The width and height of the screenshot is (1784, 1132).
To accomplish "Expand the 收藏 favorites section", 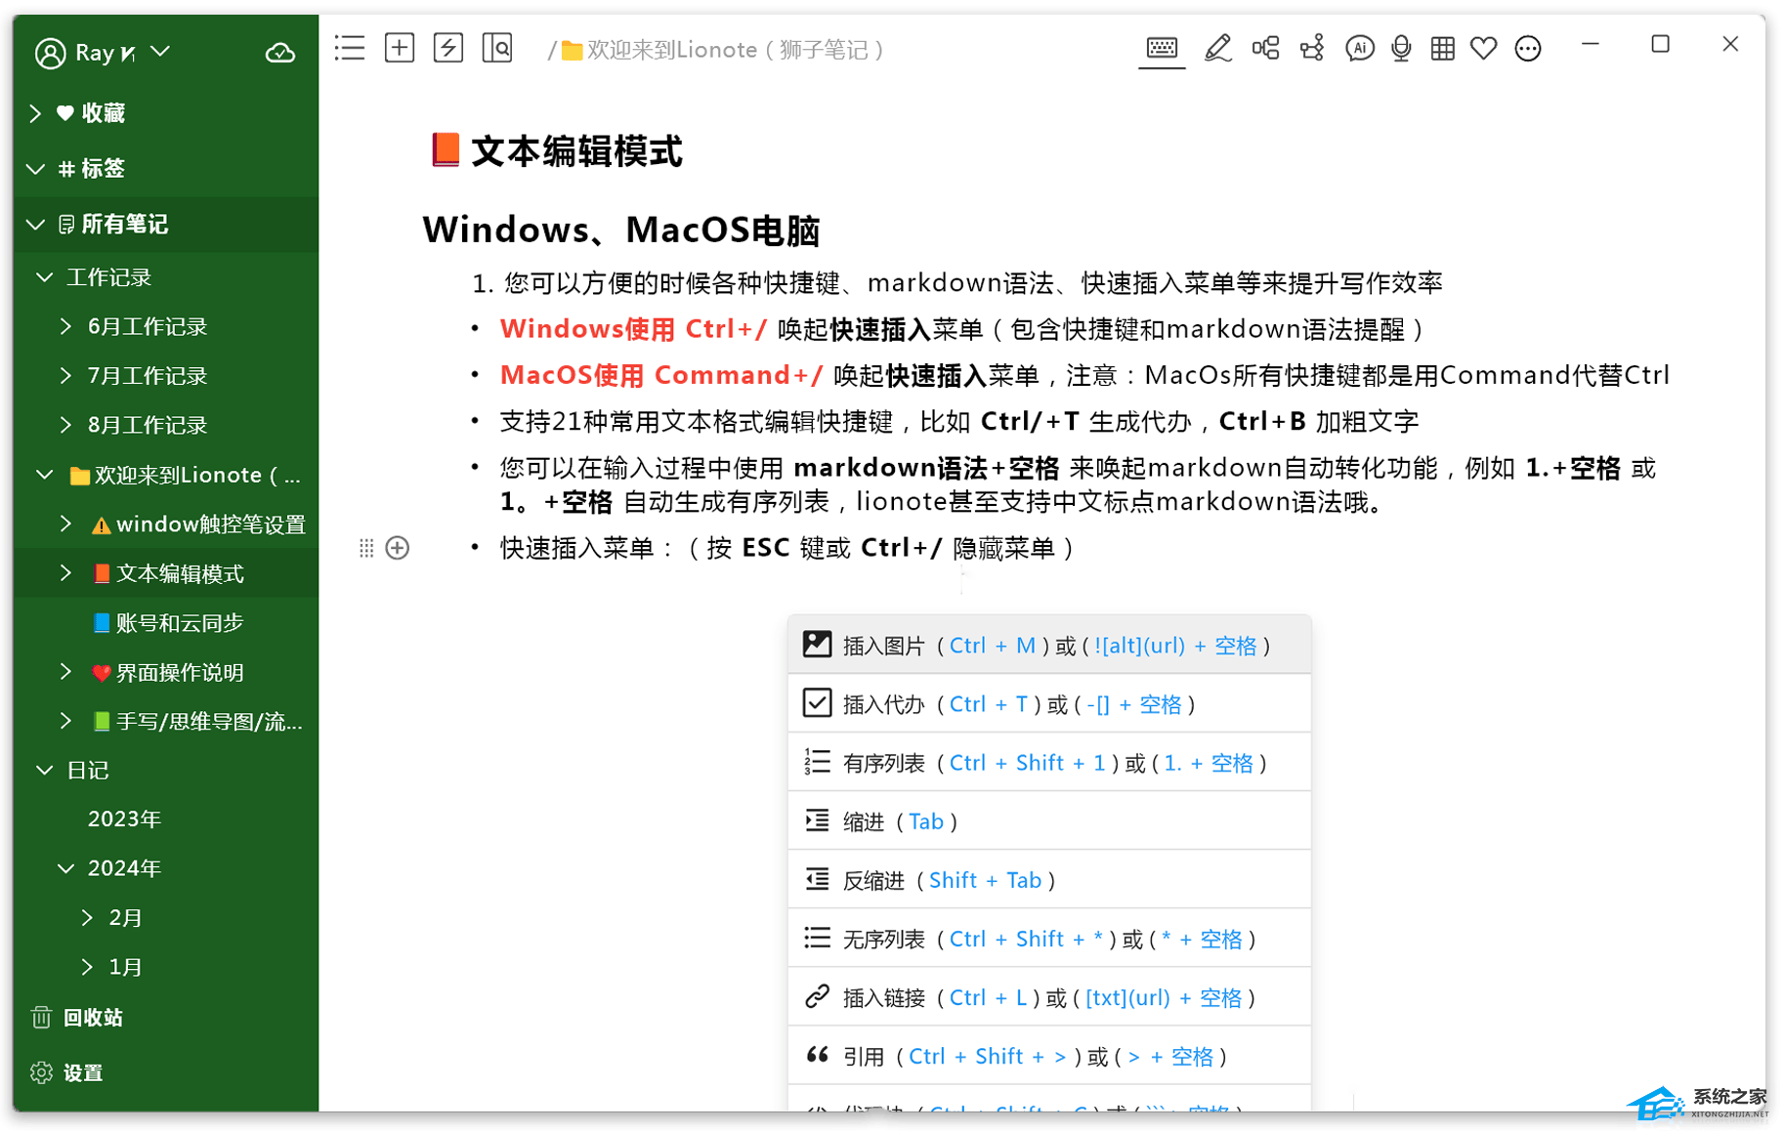I will [36, 113].
